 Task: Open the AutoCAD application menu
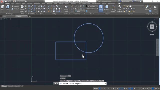2,2
